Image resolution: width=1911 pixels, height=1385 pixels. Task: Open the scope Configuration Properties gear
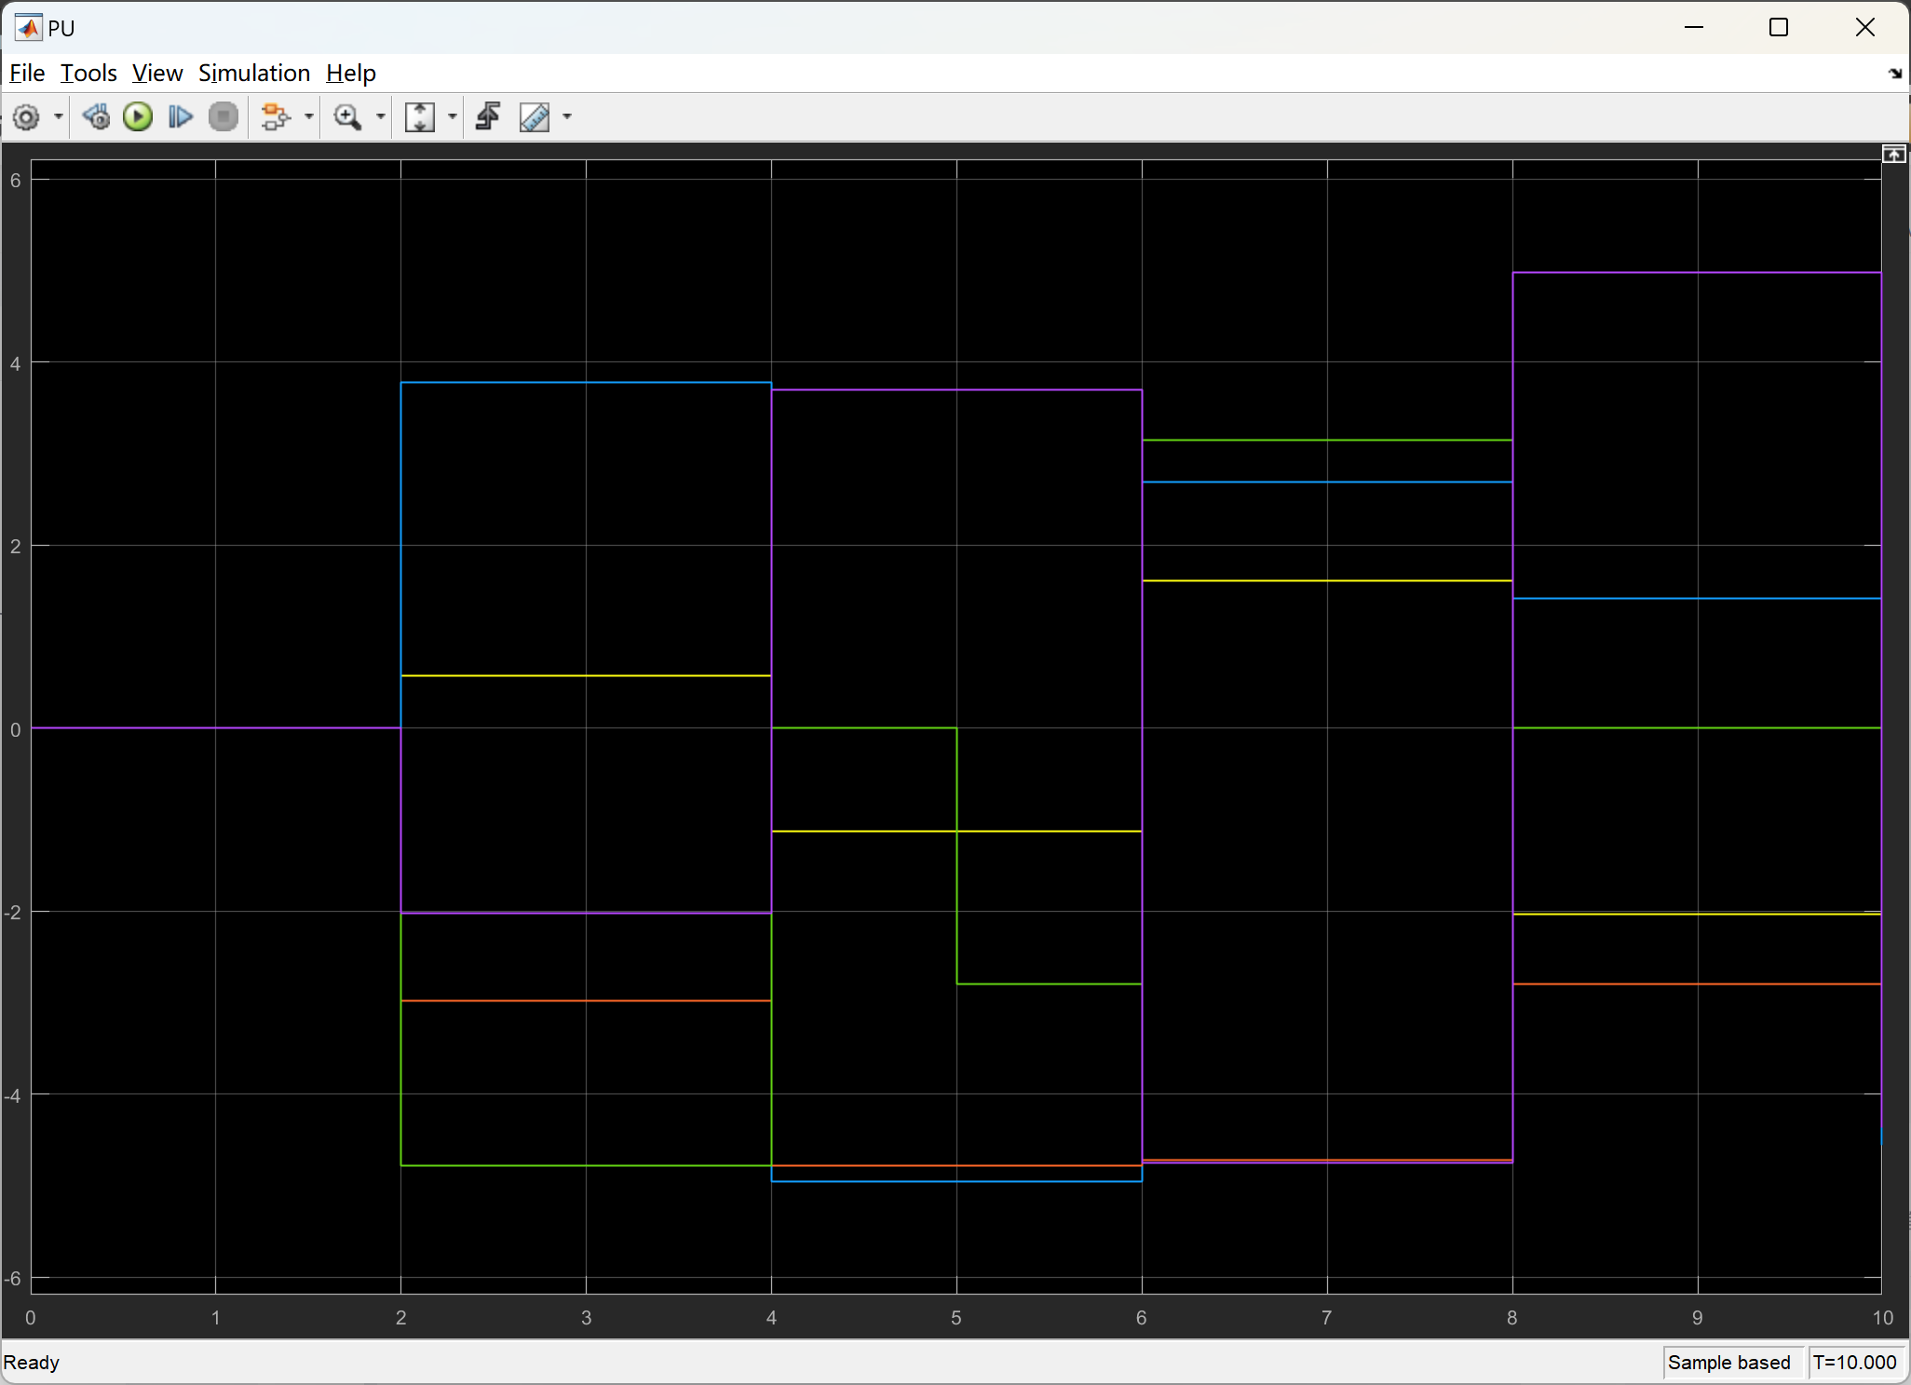point(27,117)
